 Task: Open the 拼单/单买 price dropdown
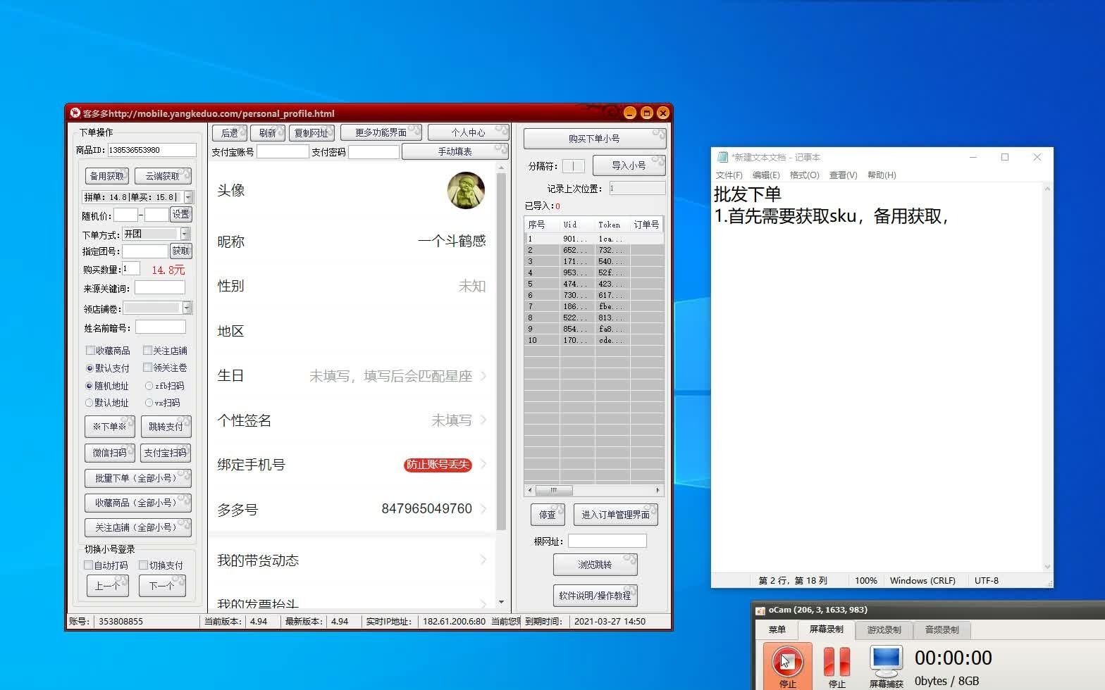tap(188, 197)
